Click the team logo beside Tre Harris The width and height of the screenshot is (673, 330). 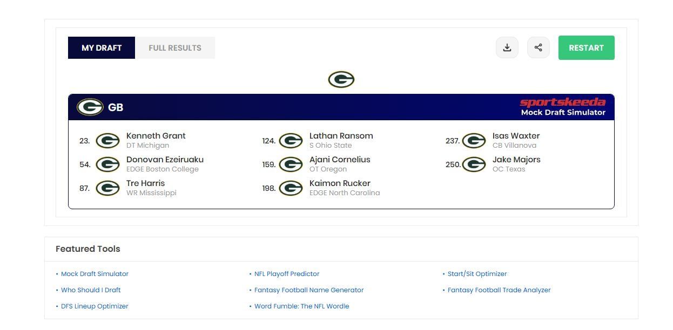[x=107, y=188]
